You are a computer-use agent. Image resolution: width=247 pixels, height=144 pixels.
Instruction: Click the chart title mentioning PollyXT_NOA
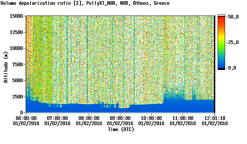(85, 3)
